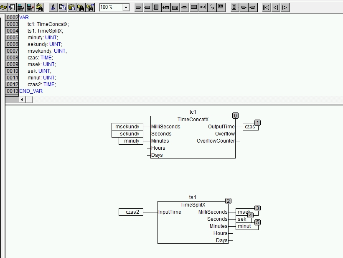Viewport: 343px width, 258px height.
Task: Click the Negate toolbar icon
Action: (203, 7)
